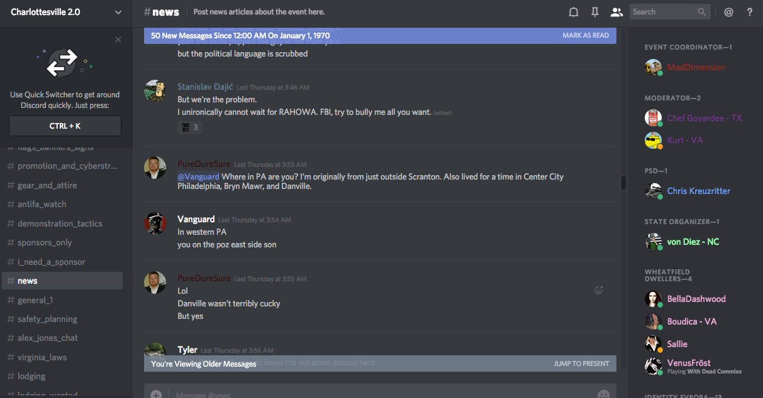The height and width of the screenshot is (398, 763).
Task: Expand the Charlottesville 2.0 server dropdown
Action: pos(118,12)
